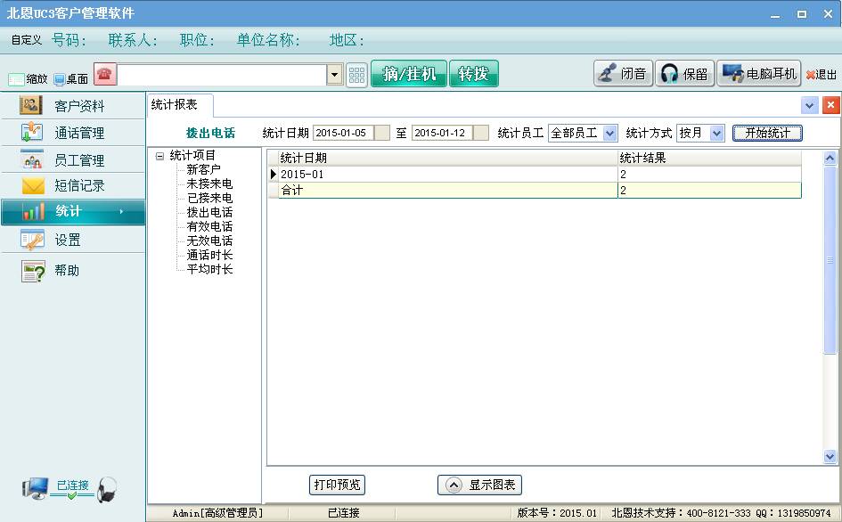Open the start date picker button
The width and height of the screenshot is (842, 522).
382,133
